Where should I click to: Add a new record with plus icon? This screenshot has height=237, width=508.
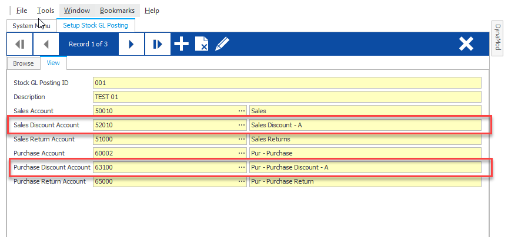pos(182,44)
